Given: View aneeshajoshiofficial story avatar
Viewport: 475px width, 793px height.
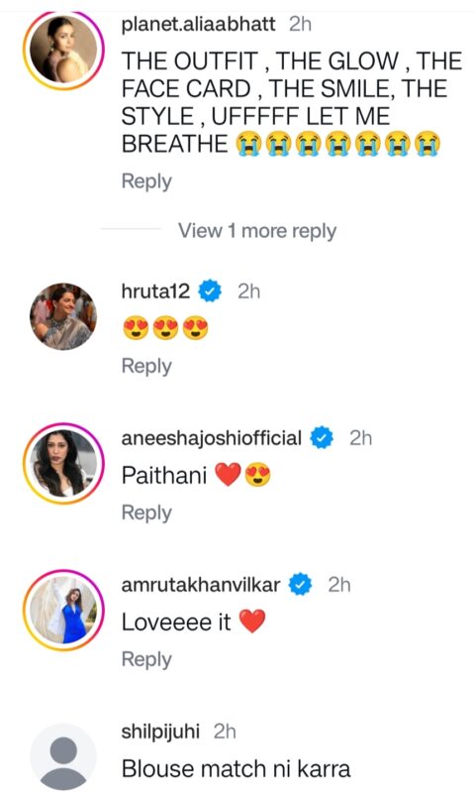Looking at the screenshot, I should click(63, 463).
